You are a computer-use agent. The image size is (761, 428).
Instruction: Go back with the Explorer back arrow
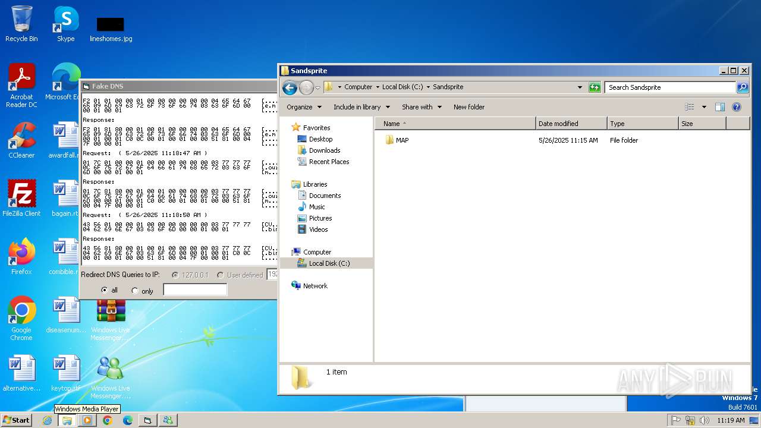click(x=290, y=87)
